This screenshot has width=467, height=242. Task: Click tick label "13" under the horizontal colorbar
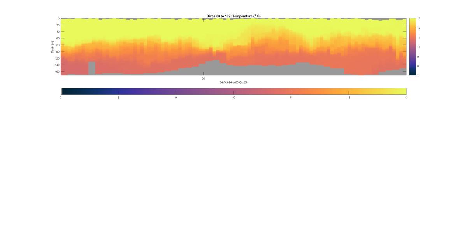pos(406,98)
